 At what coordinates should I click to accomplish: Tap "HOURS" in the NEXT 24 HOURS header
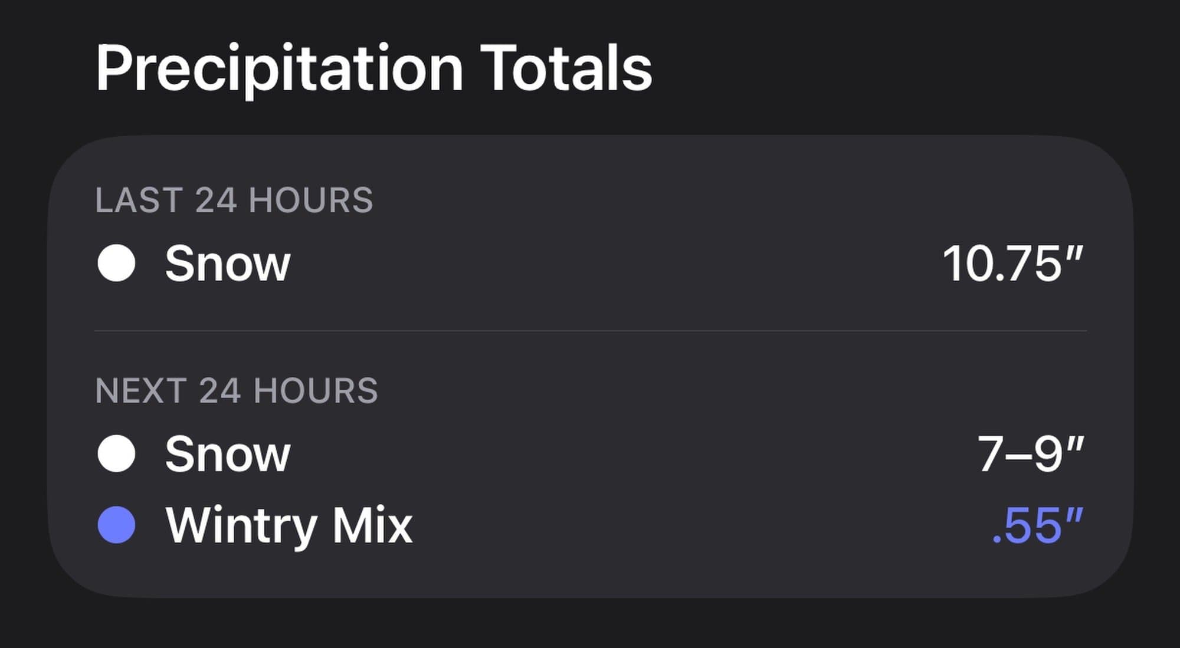(315, 390)
